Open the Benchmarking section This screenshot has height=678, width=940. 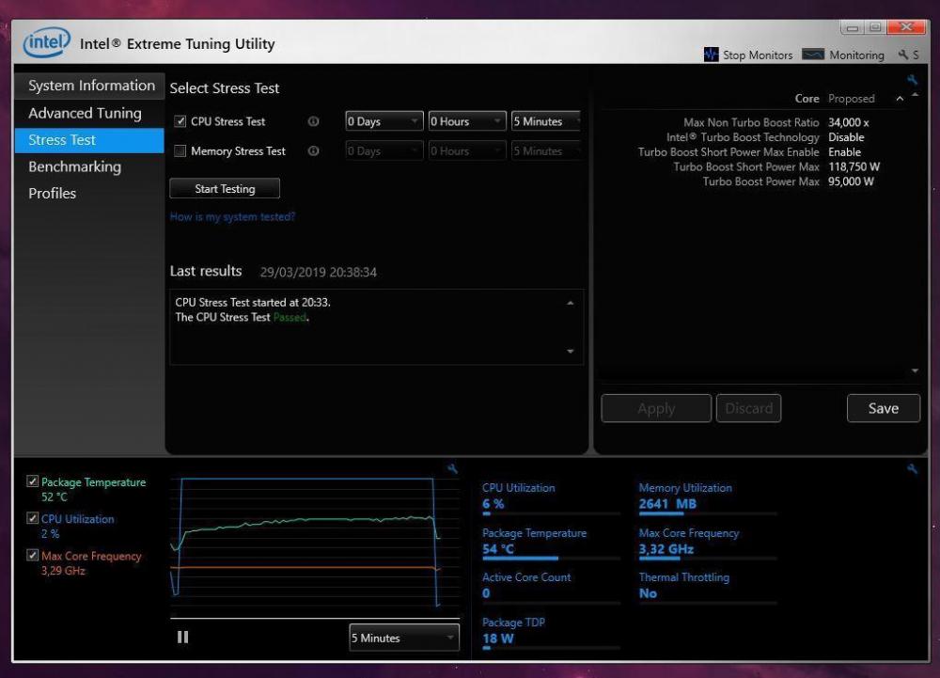coord(74,166)
